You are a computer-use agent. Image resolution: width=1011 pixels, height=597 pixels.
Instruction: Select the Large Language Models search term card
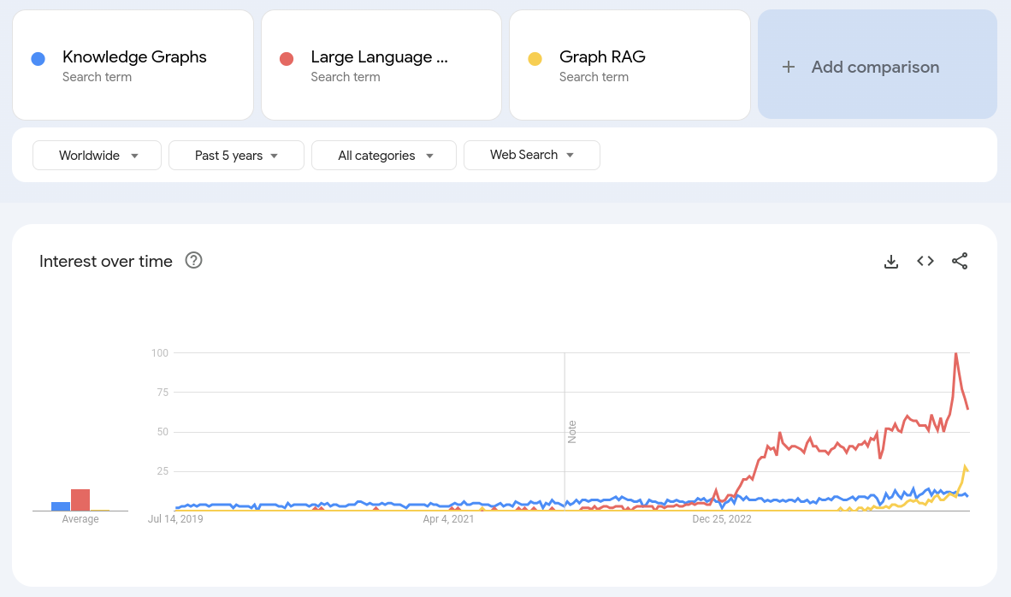pos(381,65)
